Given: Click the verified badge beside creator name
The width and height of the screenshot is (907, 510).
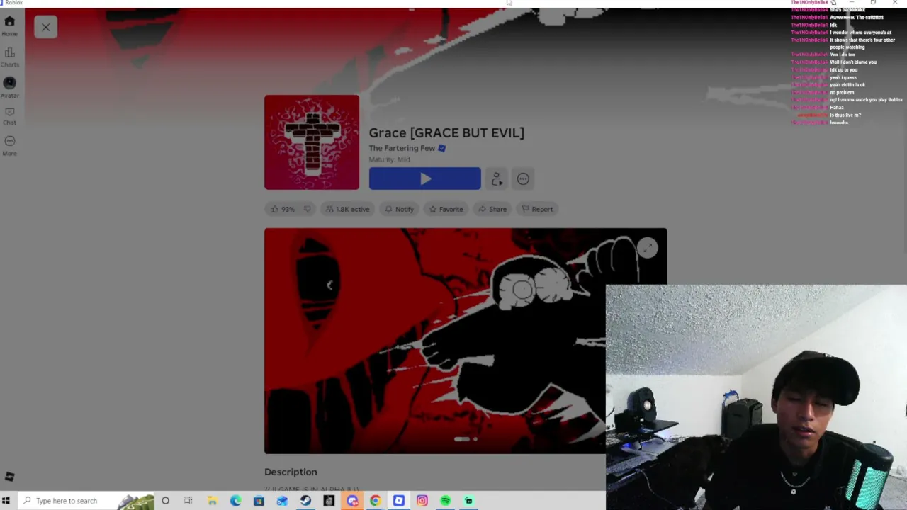Looking at the screenshot, I should [441, 148].
